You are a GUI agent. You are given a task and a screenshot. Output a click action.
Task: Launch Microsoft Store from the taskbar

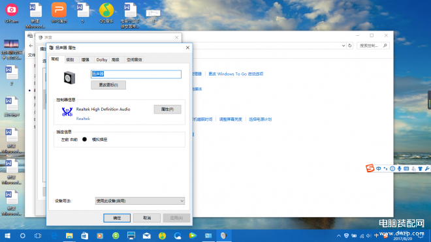click(84, 235)
